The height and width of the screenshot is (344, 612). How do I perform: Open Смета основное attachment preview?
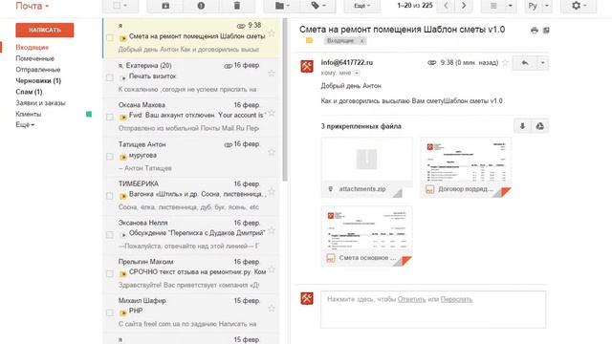coord(366,236)
